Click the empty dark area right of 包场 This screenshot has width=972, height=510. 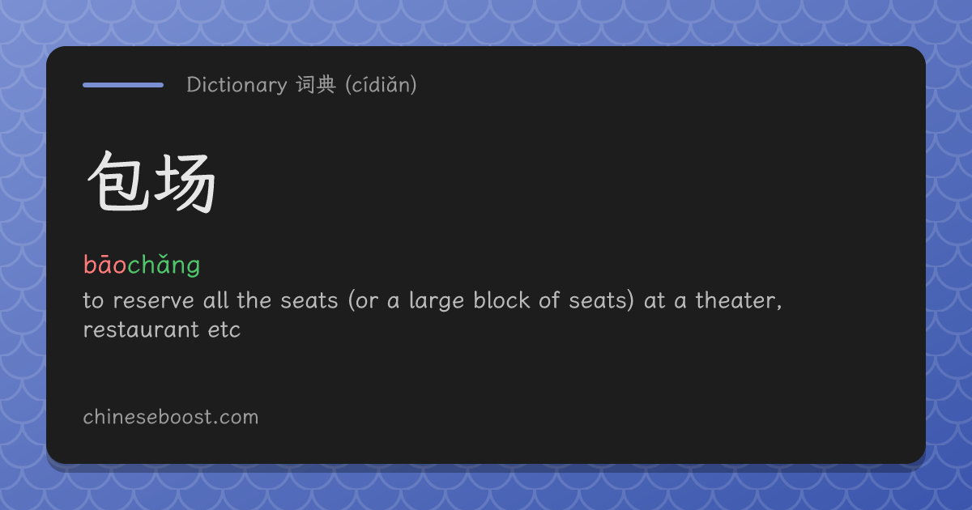pyautogui.click(x=567, y=183)
